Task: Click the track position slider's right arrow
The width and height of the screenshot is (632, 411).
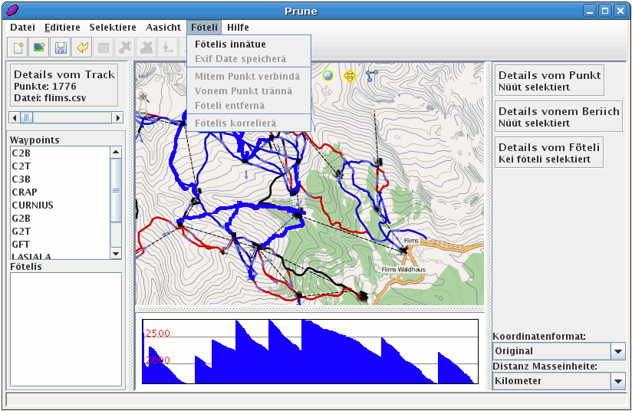Action: pyautogui.click(x=117, y=117)
